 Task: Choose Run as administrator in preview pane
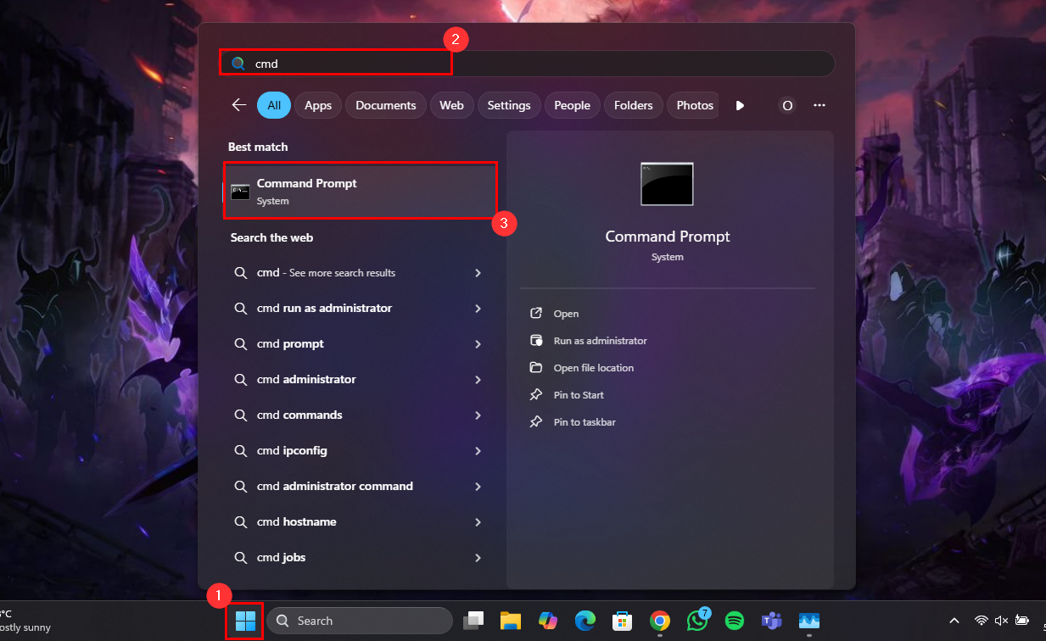[588, 341]
